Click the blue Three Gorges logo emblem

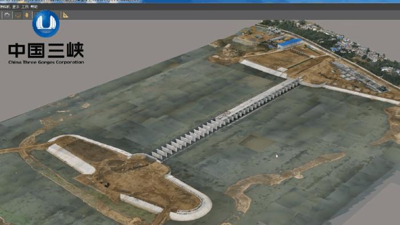[x=46, y=23]
